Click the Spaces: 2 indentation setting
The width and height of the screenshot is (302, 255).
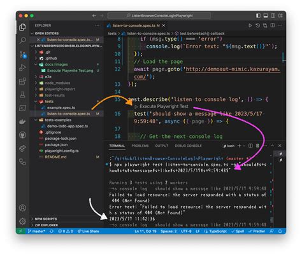(169, 231)
